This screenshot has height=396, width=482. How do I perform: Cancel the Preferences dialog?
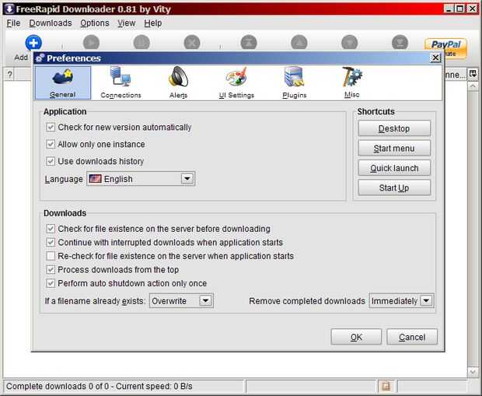(412, 337)
